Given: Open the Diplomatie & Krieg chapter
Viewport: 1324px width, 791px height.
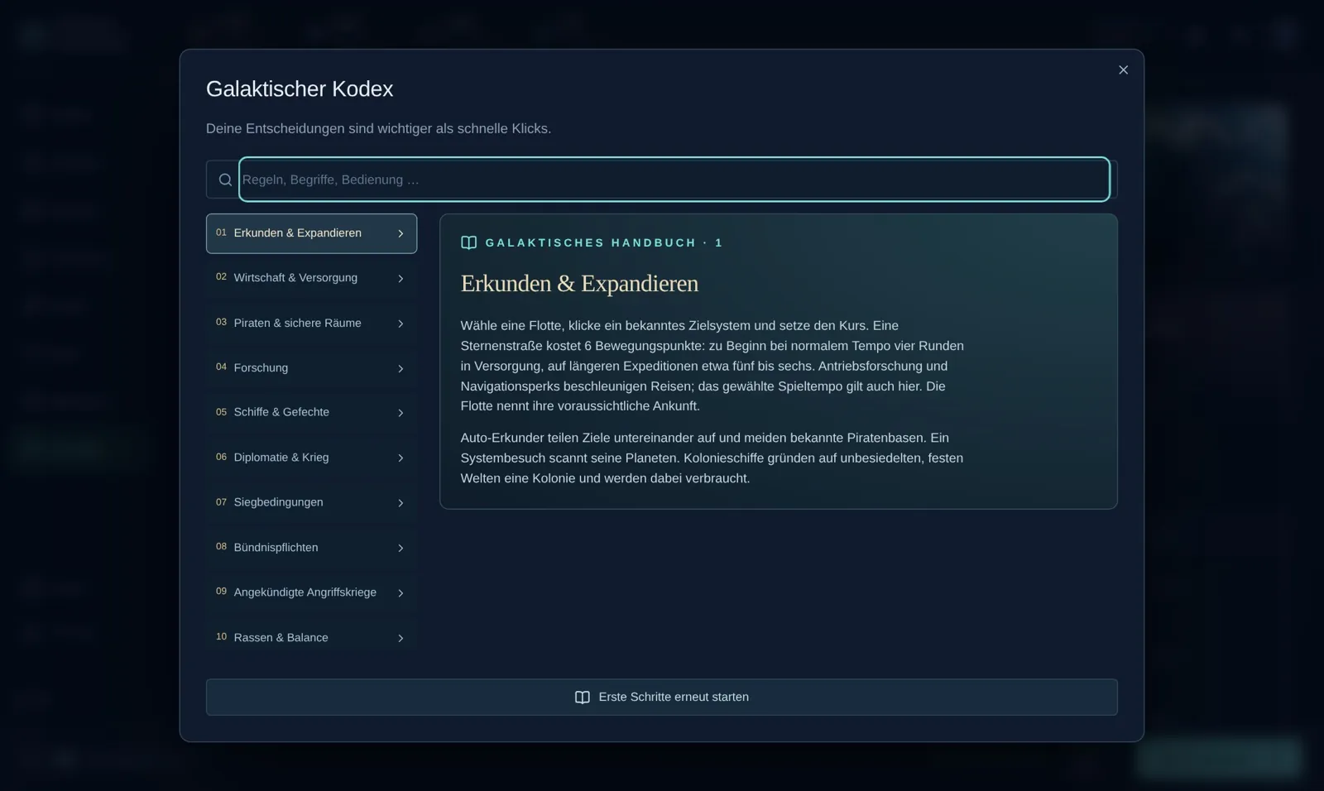Looking at the screenshot, I should click(311, 458).
